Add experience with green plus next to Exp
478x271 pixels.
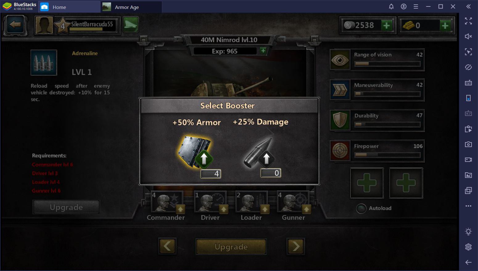coord(263,51)
